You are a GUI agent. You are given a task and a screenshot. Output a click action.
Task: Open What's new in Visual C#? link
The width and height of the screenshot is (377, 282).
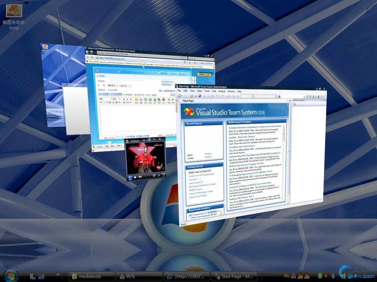200,172
